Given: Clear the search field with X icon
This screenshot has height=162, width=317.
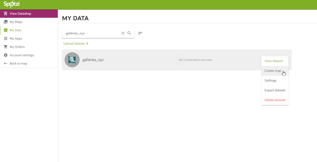Looking at the screenshot, I should click(x=123, y=33).
